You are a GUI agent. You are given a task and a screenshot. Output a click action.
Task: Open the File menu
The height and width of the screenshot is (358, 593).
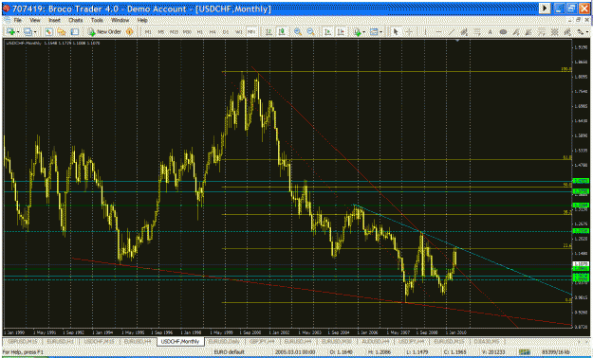17,20
